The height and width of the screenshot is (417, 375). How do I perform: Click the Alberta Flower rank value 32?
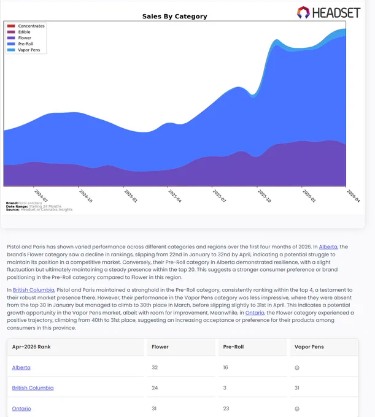[155, 367]
